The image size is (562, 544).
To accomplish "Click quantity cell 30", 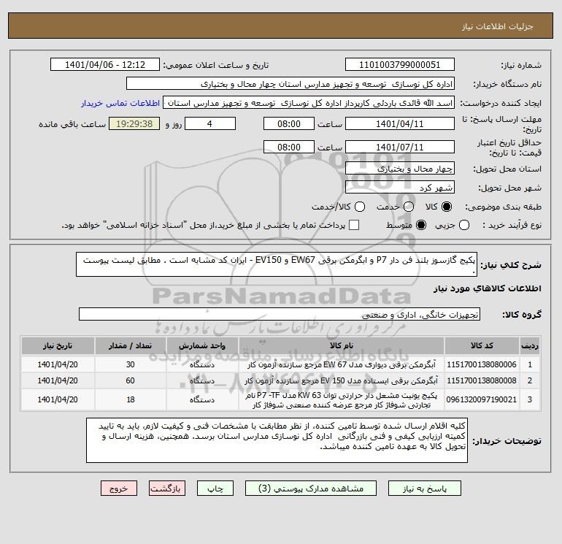I will point(131,364).
